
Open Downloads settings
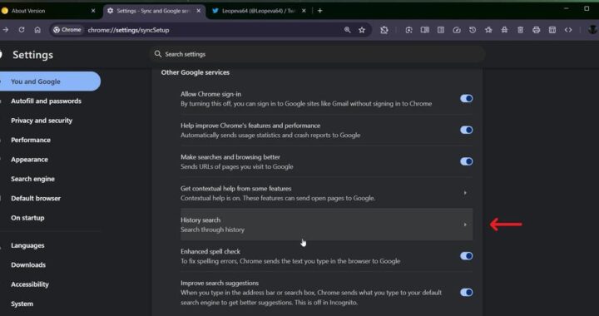[28, 265]
